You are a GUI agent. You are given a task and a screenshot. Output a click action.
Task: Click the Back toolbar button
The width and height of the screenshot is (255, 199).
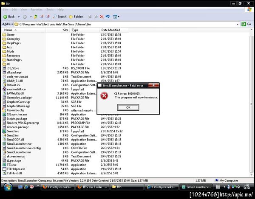(x=9, y=17)
